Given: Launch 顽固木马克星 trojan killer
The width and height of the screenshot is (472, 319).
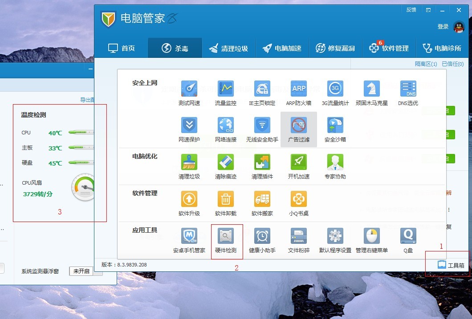Looking at the screenshot, I should (x=372, y=93).
